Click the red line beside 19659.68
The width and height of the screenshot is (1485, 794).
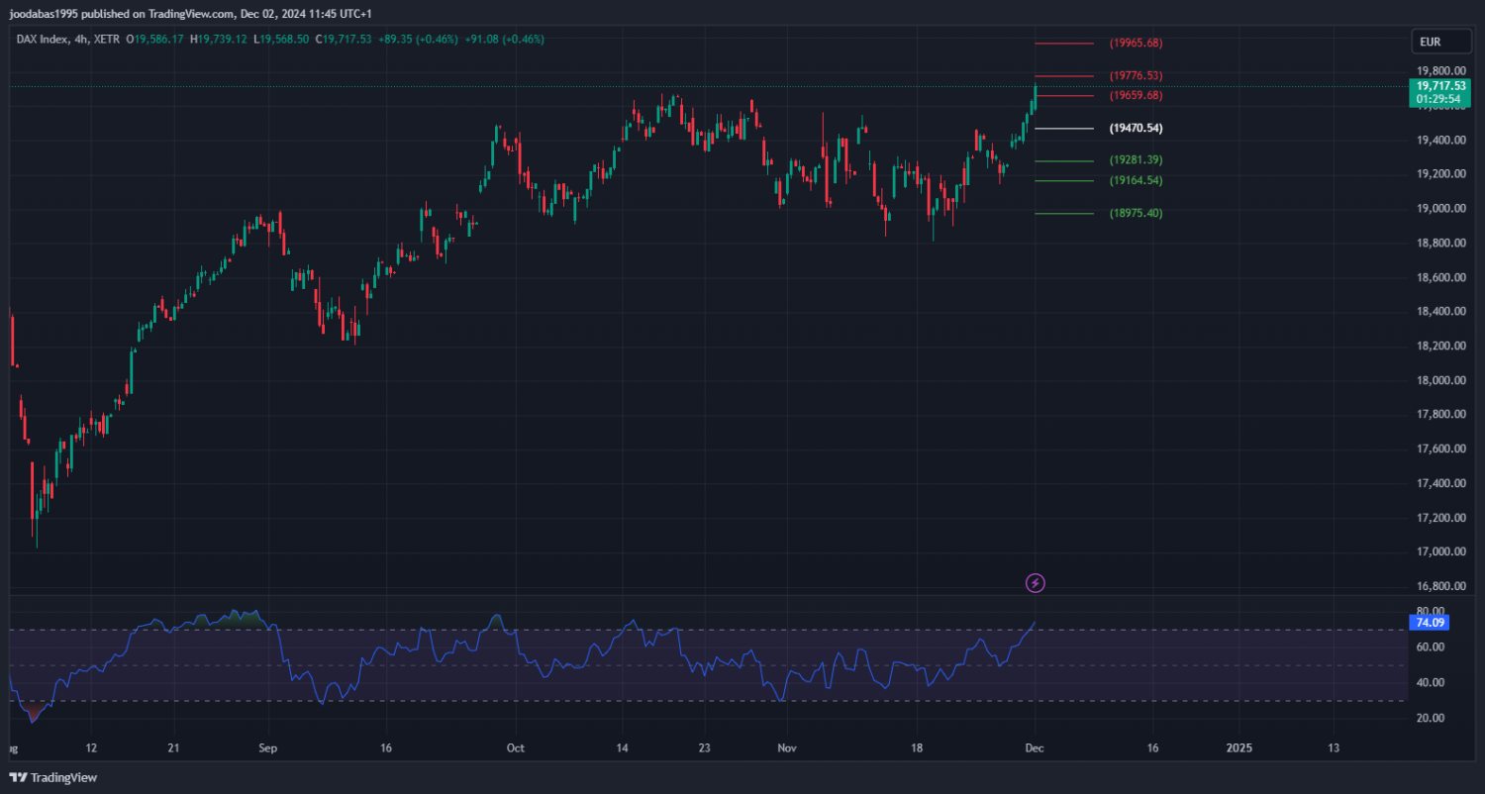pyautogui.click(x=1064, y=96)
